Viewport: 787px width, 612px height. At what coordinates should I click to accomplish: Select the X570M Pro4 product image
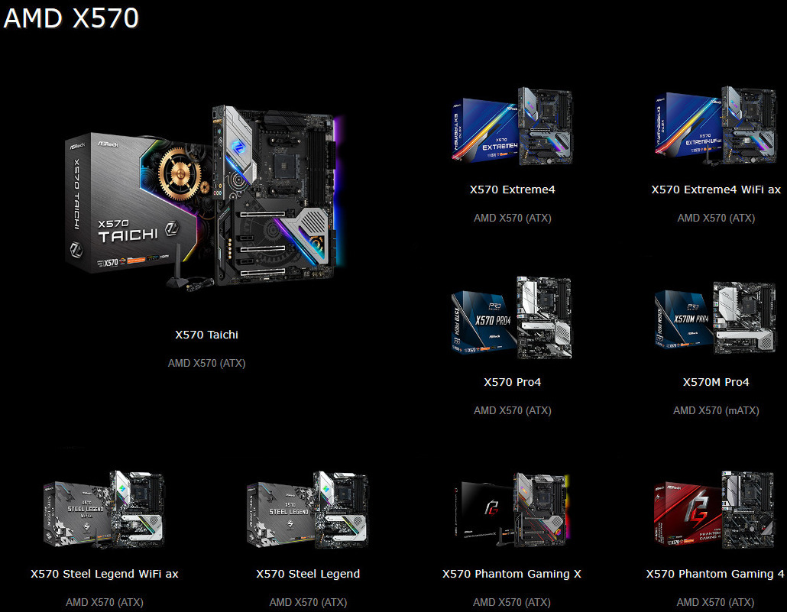(x=716, y=317)
